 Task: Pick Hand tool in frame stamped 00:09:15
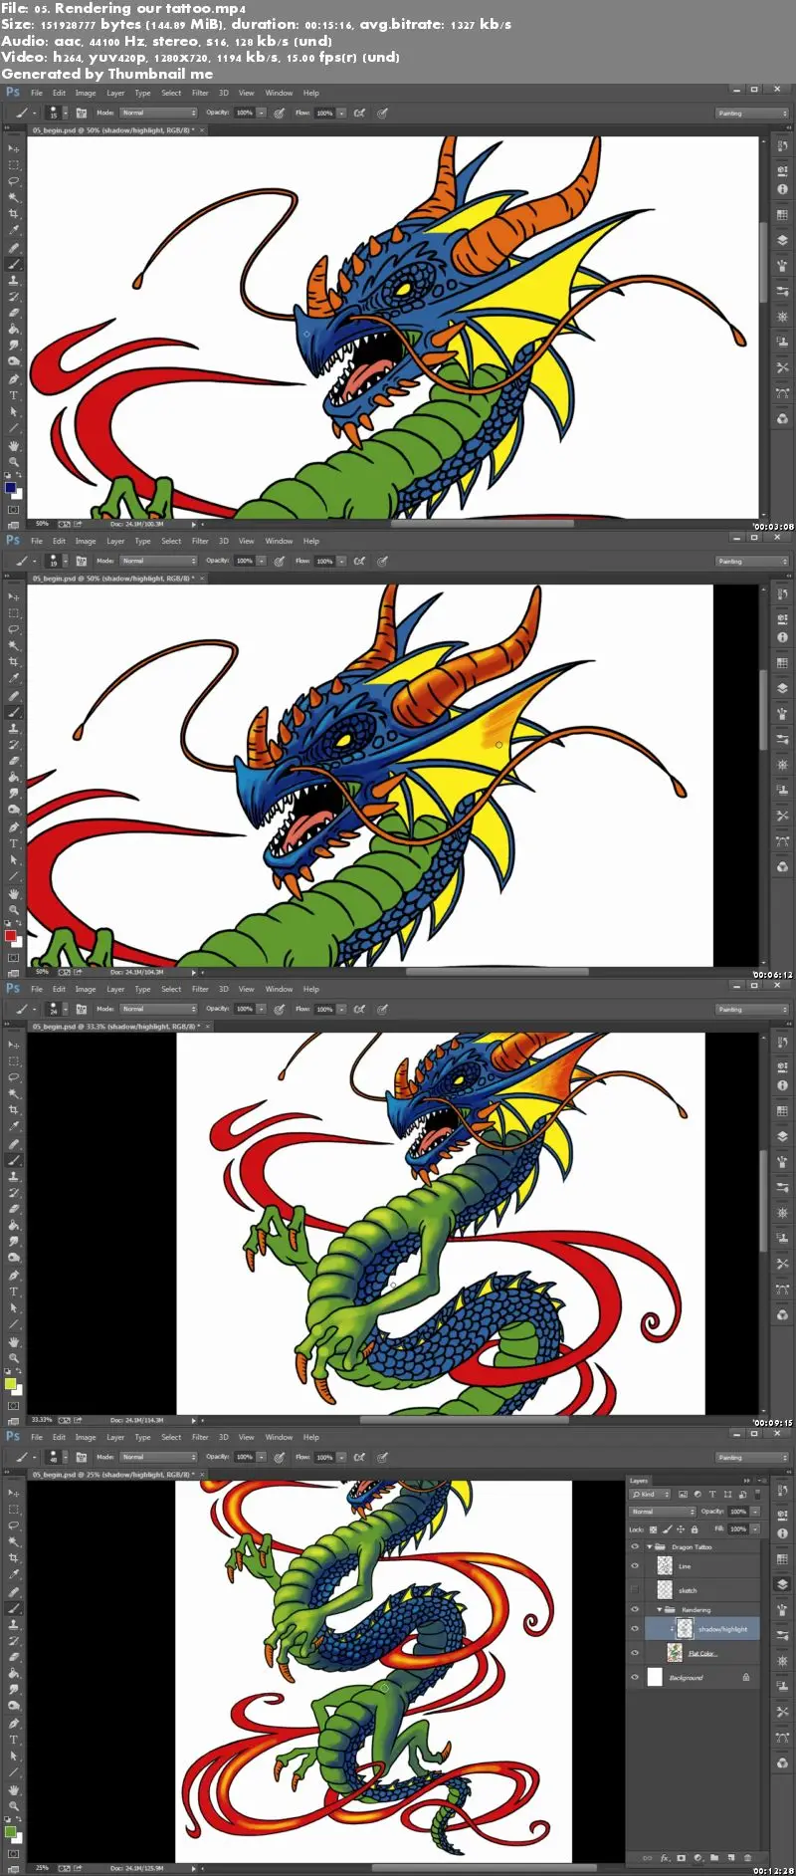tap(14, 1342)
